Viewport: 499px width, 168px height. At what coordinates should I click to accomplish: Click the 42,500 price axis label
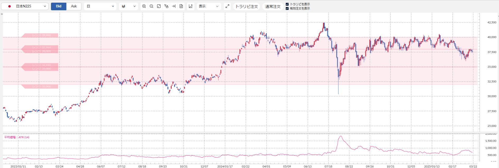pyautogui.click(x=492, y=22)
